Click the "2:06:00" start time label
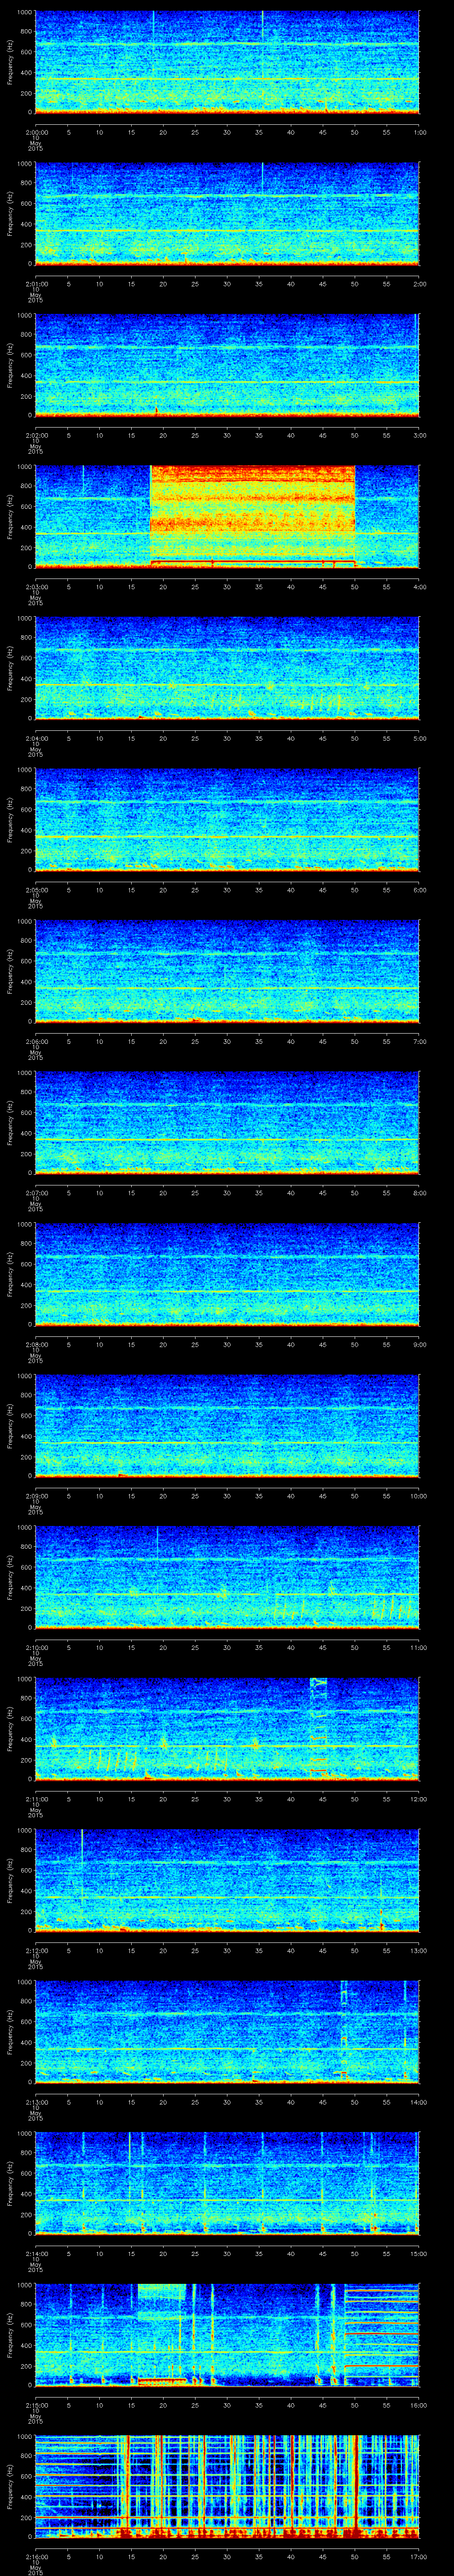454x2576 pixels. 36,1041
